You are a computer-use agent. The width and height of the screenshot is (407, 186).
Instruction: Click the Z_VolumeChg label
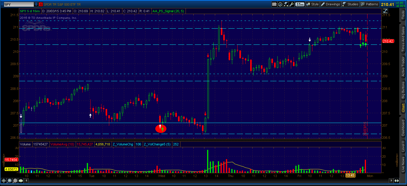[x=123, y=144]
